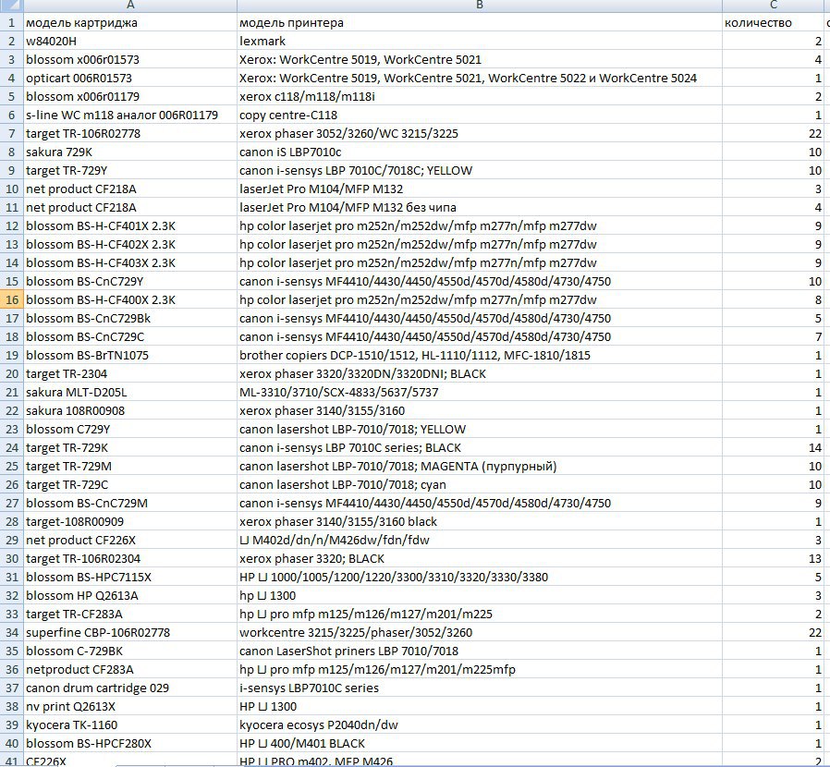Select cell 'ML-3310/3710/SCX-4833/5637/5737'
The image size is (830, 767).
(480, 393)
